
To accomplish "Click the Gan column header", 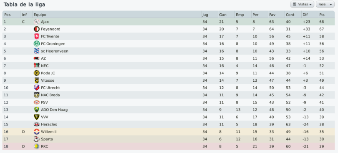I will point(226,15).
